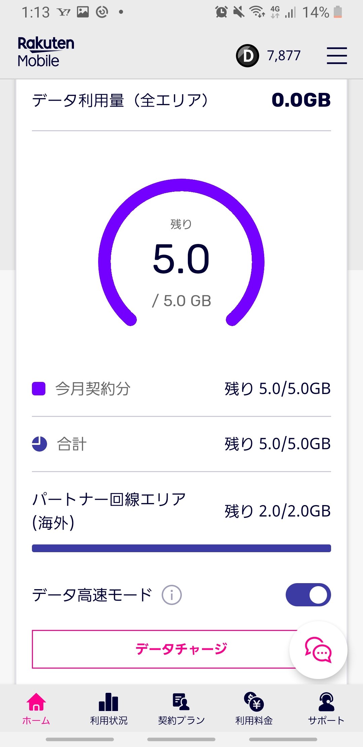This screenshot has height=747, width=363.
Task: Tap the battery indicator in status bar
Action: (x=338, y=12)
